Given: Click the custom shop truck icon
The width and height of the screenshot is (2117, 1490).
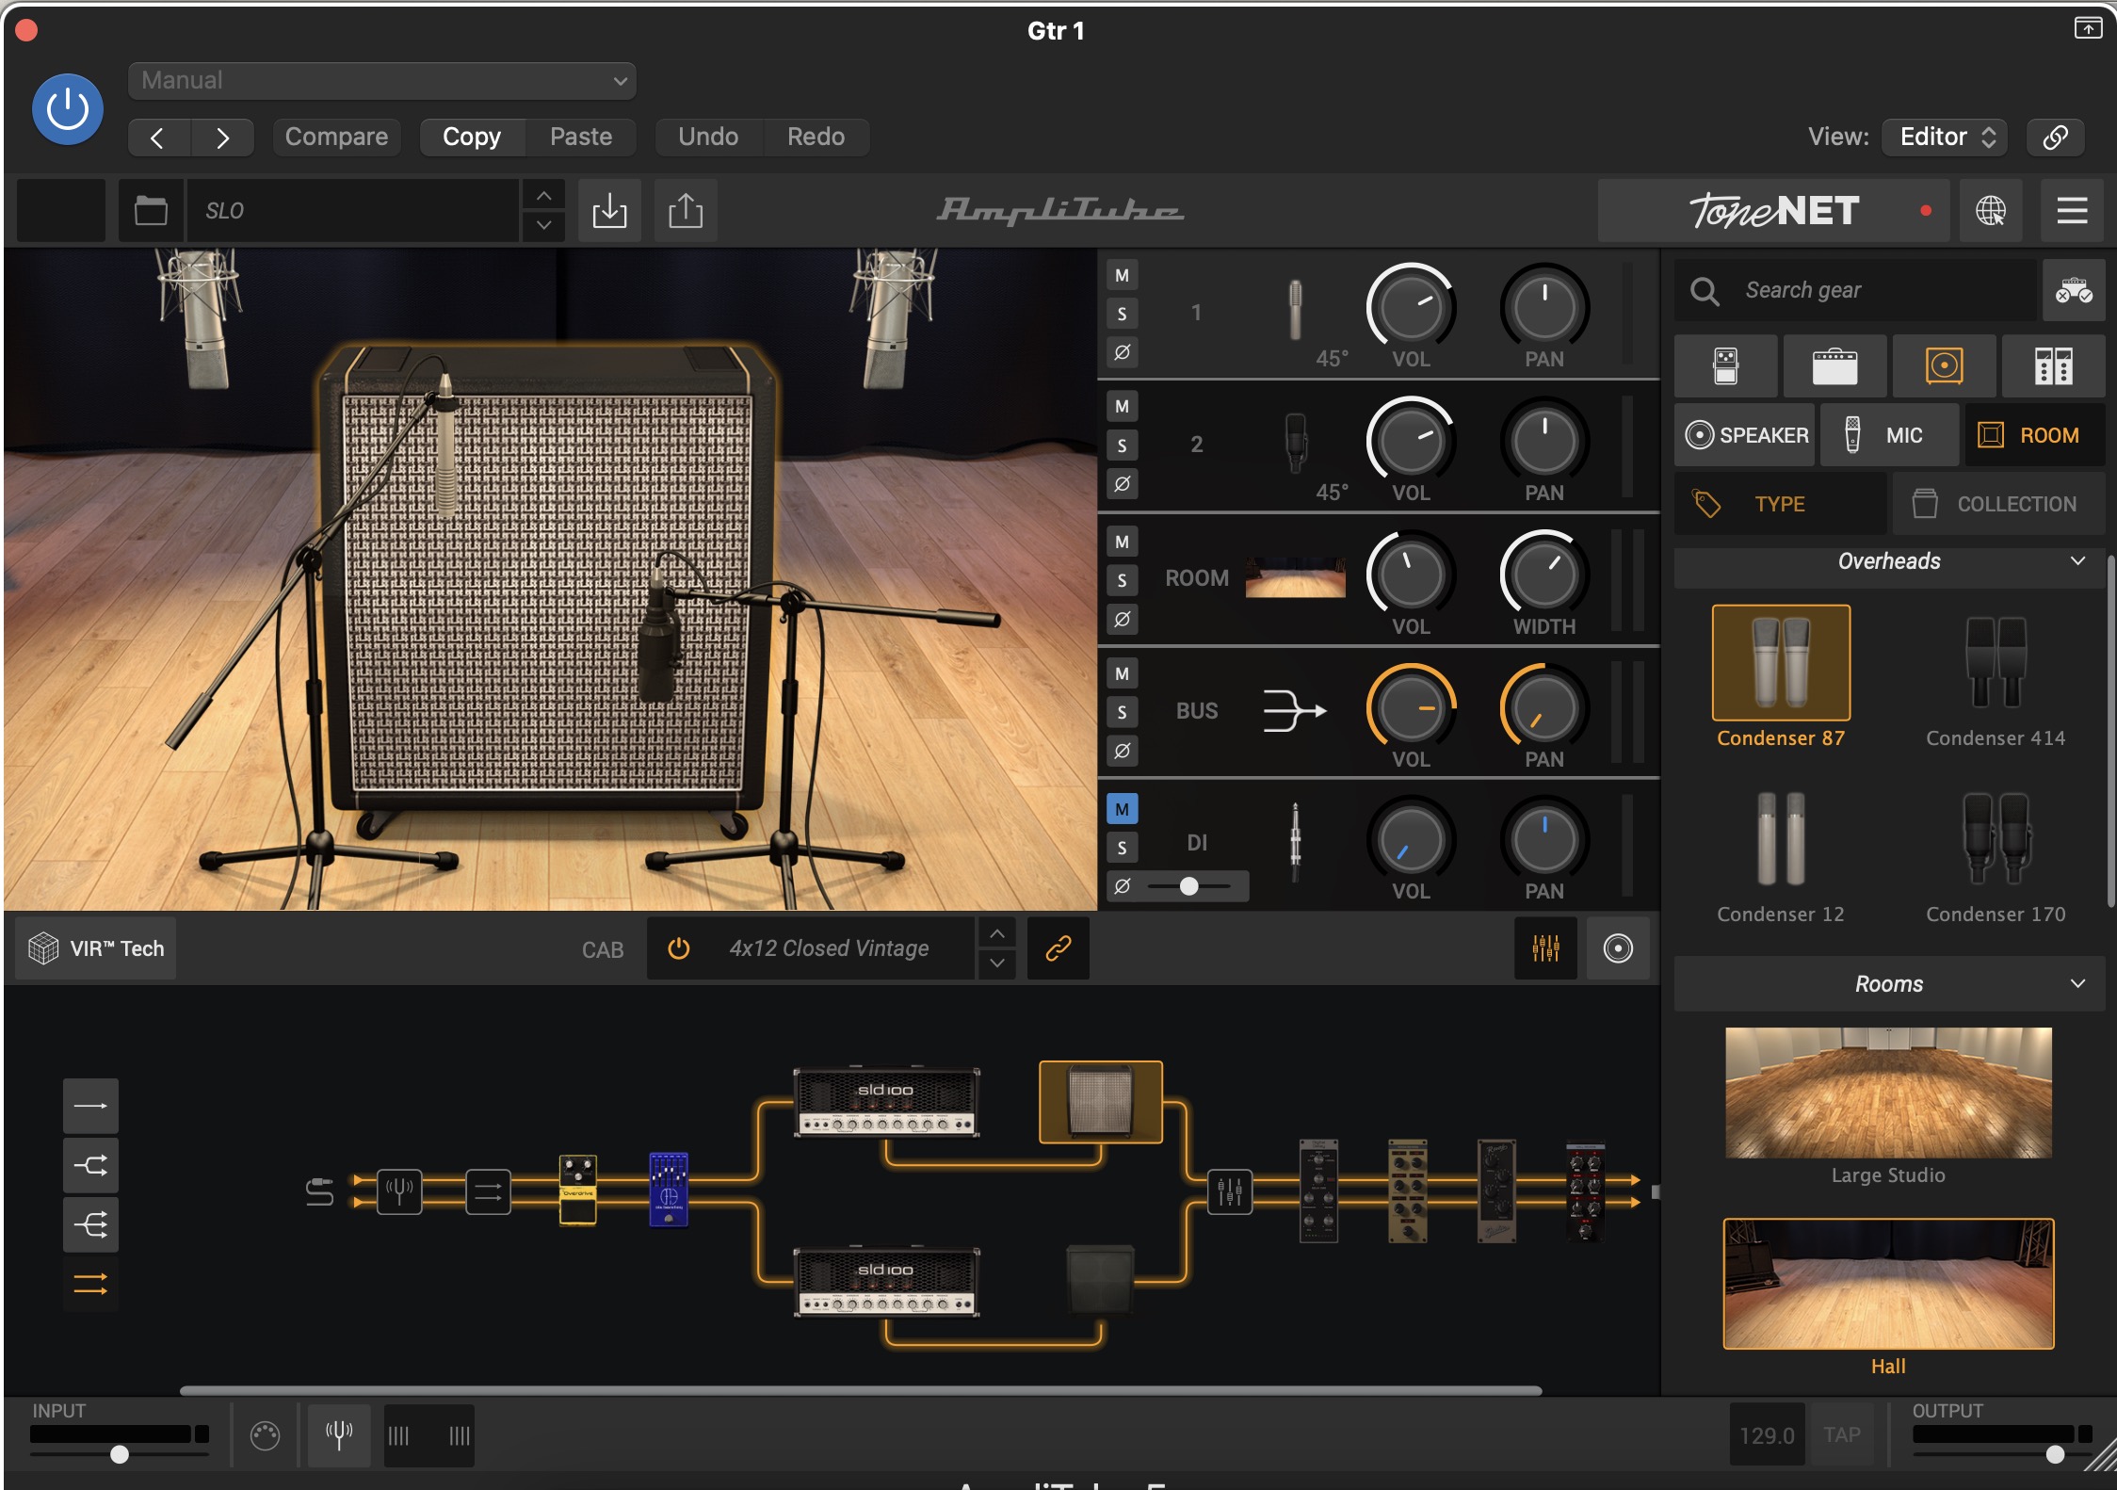Looking at the screenshot, I should coord(2073,290).
